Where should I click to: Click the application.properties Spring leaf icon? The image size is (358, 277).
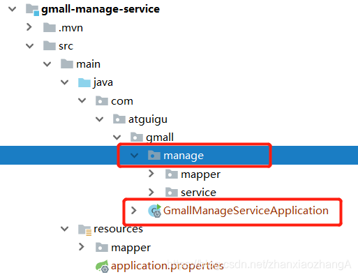pos(103,266)
